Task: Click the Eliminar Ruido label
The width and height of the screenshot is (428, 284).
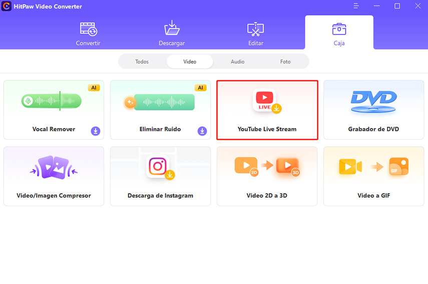Action: point(160,129)
